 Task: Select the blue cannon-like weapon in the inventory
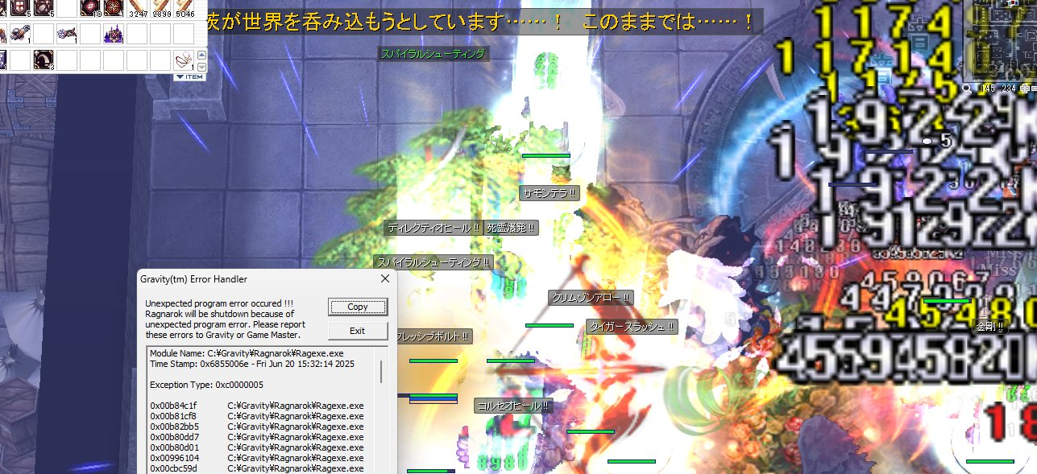coord(19,34)
